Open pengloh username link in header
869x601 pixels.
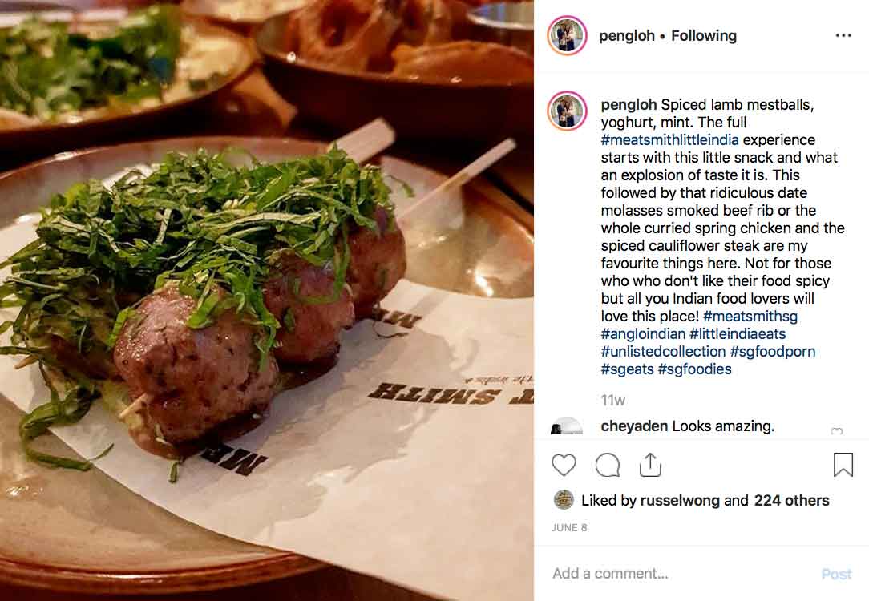(x=627, y=36)
